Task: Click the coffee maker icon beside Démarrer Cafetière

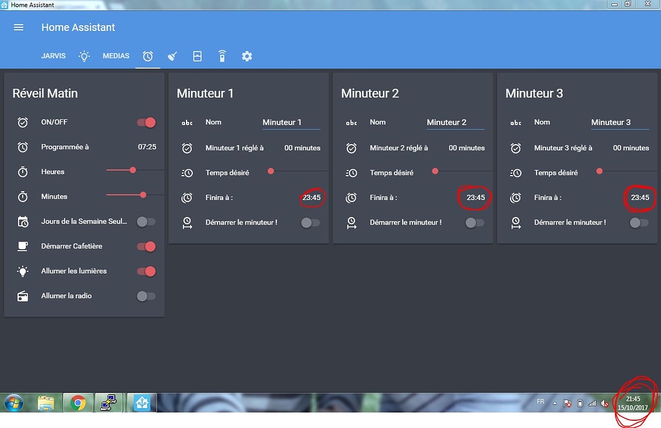Action: 23,246
